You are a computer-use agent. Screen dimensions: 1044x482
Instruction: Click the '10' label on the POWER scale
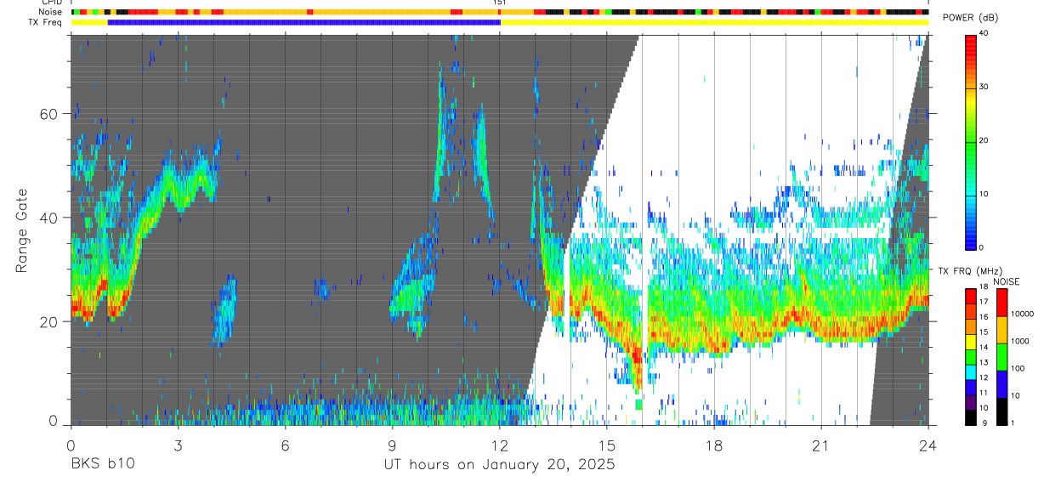984,195
